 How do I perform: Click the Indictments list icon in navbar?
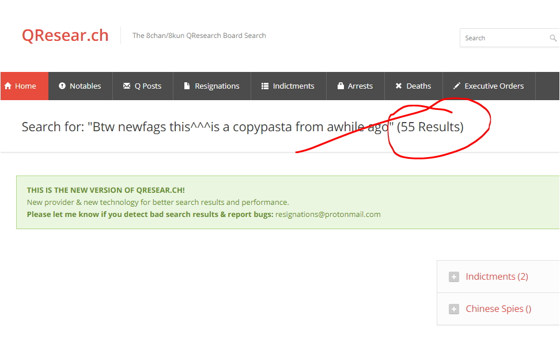(x=264, y=86)
